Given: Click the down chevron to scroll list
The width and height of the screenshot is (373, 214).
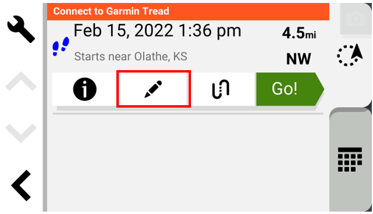Looking at the screenshot, I should 21,133.
